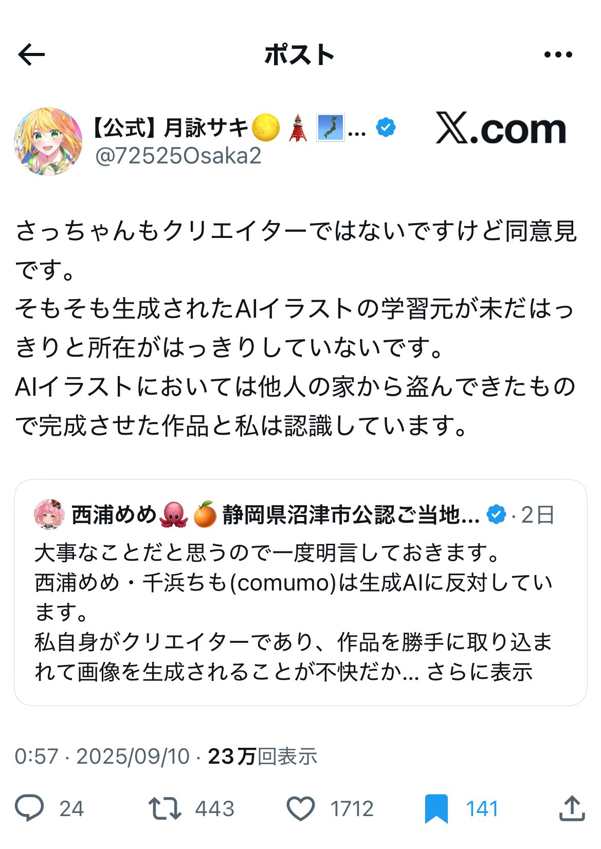This screenshot has width=601, height=849.
Task: Expand quoted text via さらに表示
Action: tap(480, 672)
